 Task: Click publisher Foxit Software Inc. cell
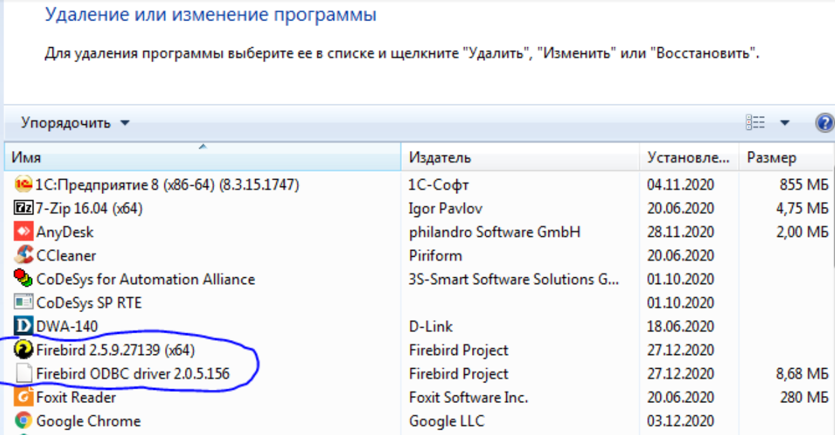(469, 397)
